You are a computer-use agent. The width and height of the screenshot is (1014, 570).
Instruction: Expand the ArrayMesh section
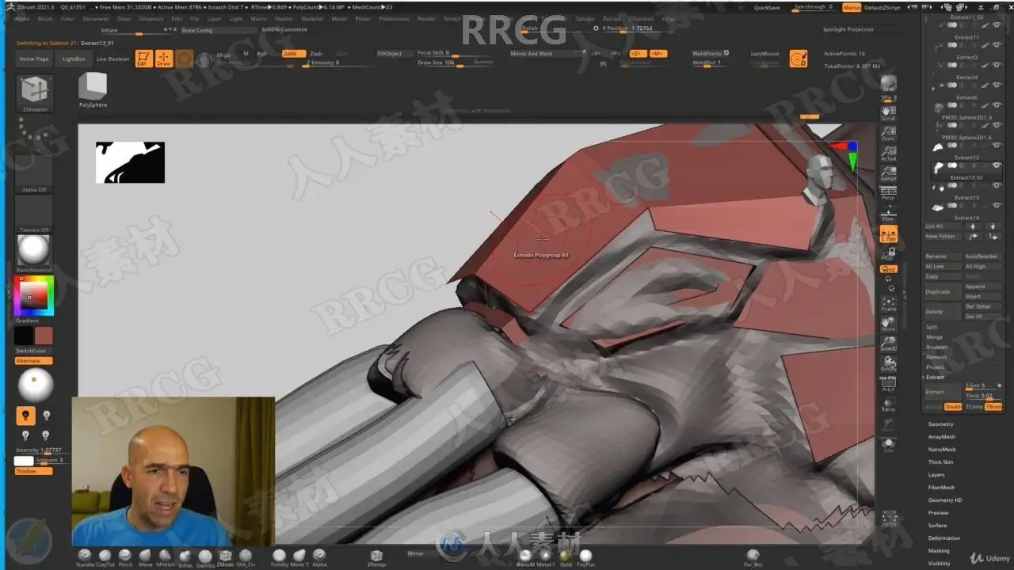pyautogui.click(x=941, y=437)
